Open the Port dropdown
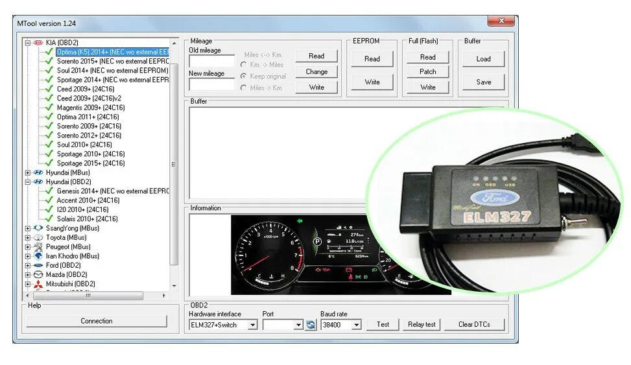 [x=298, y=325]
